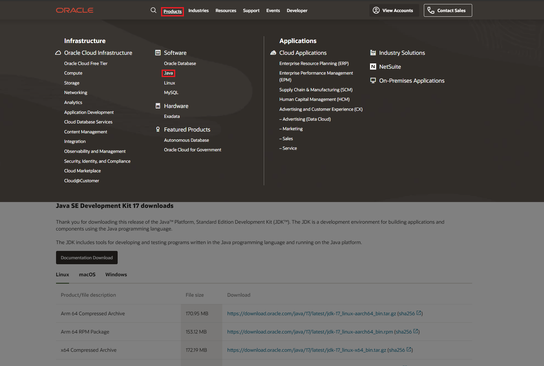Open Oracle Database link
The image size is (544, 366).
(x=180, y=63)
